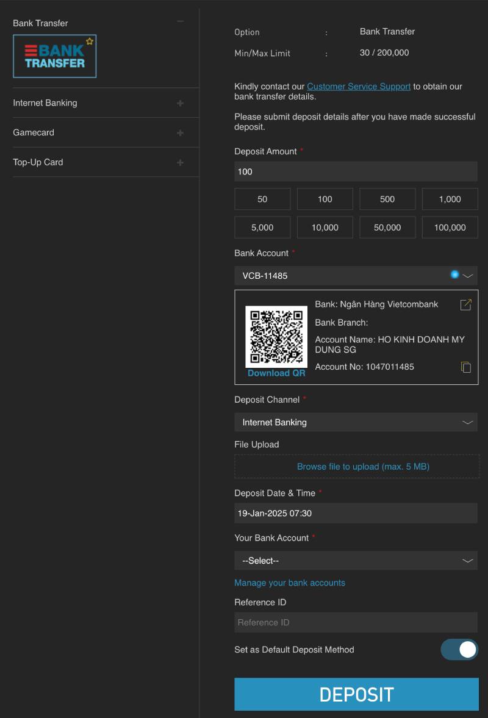The width and height of the screenshot is (488, 718).
Task: Open the Customer Service Support link
Action: click(359, 87)
